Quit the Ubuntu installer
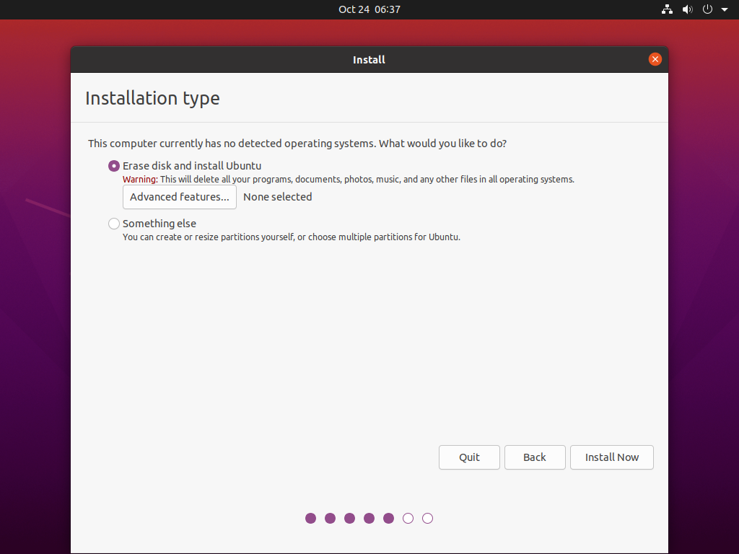The width and height of the screenshot is (739, 554). pyautogui.click(x=469, y=457)
